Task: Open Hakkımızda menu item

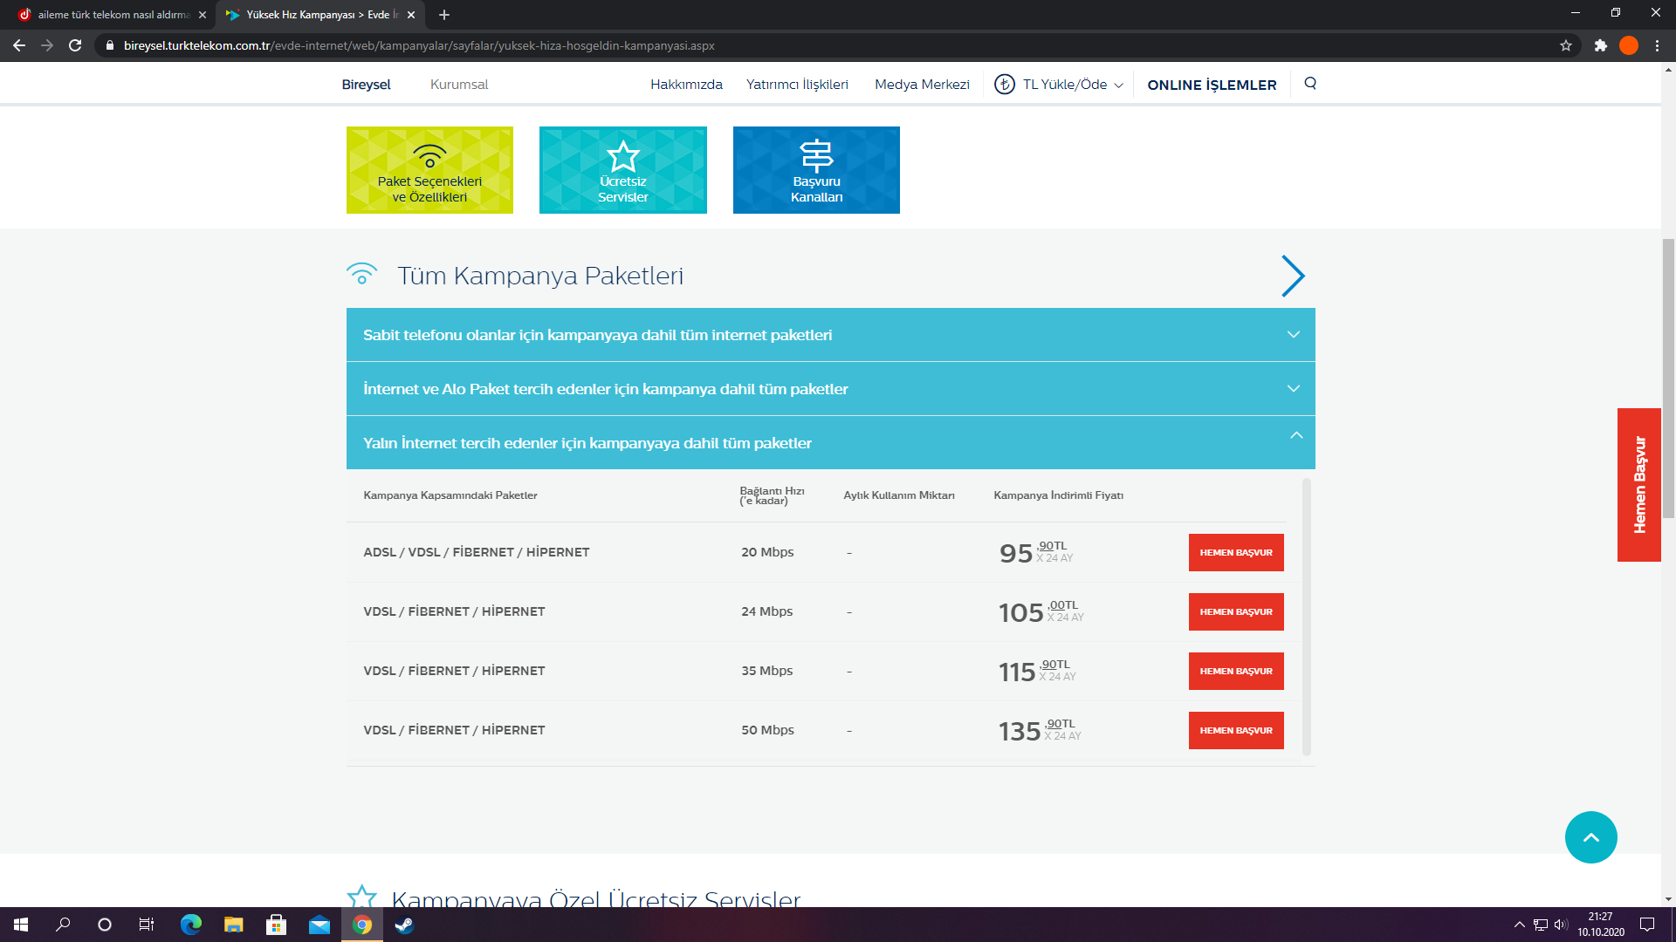Action: click(x=686, y=85)
